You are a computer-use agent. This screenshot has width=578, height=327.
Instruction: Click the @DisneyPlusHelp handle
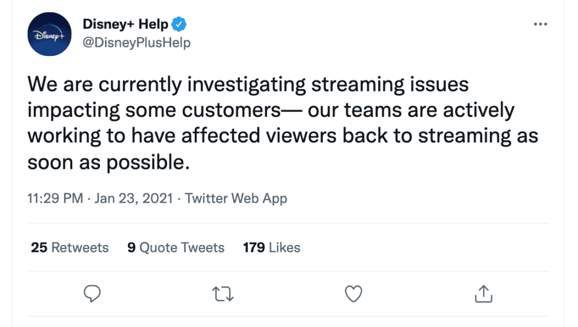point(136,42)
